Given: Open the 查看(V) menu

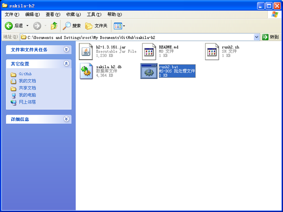Looking at the screenshot, I should click(53, 14).
